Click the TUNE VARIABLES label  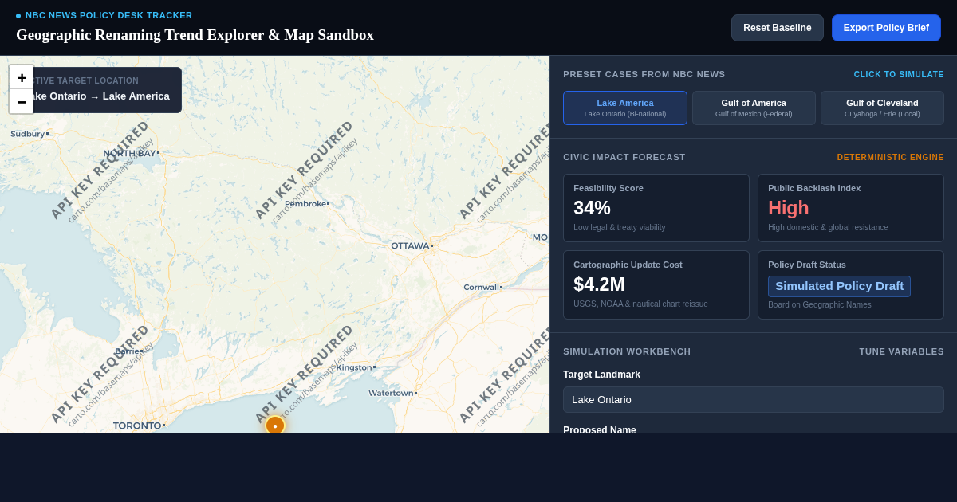click(x=901, y=351)
